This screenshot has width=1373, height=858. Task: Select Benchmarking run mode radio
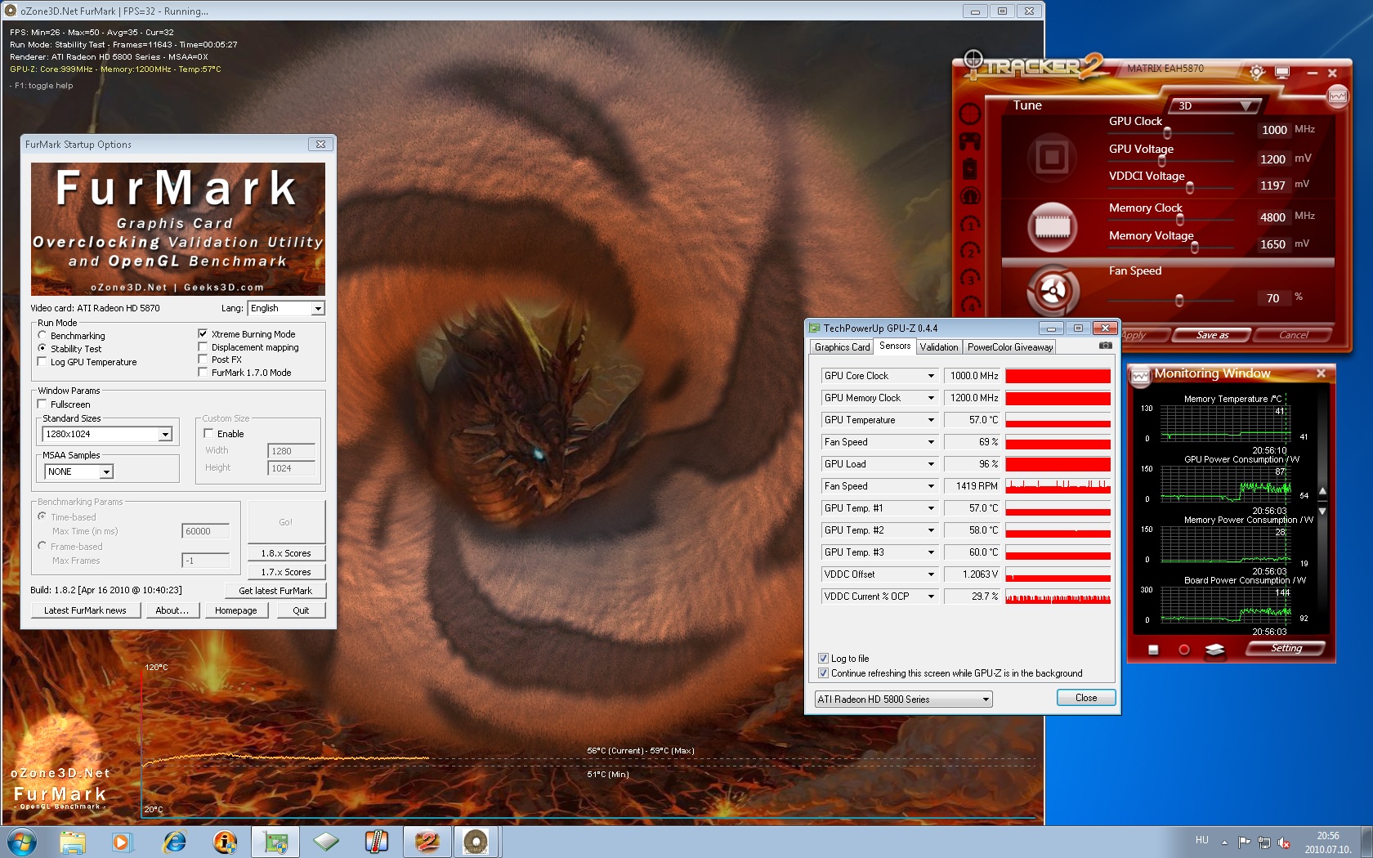click(42, 335)
